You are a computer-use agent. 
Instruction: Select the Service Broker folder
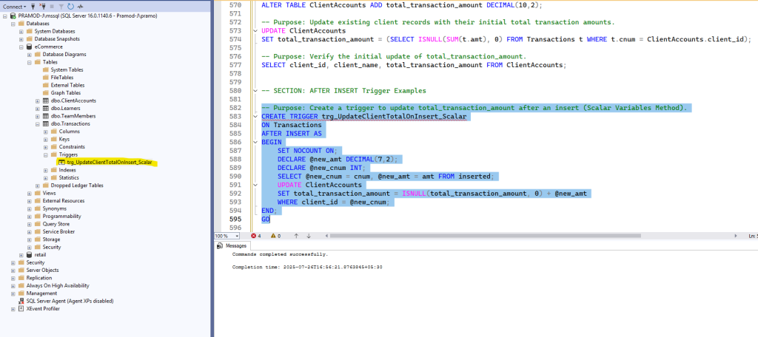point(58,232)
